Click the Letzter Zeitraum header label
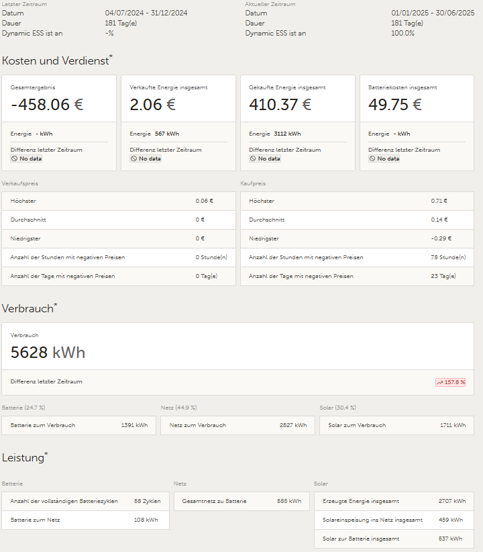Screen dimensions: 483x552 coord(24,4)
